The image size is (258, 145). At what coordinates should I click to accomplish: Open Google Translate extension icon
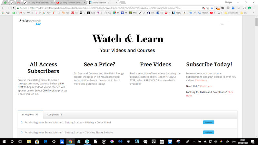click(233, 8)
